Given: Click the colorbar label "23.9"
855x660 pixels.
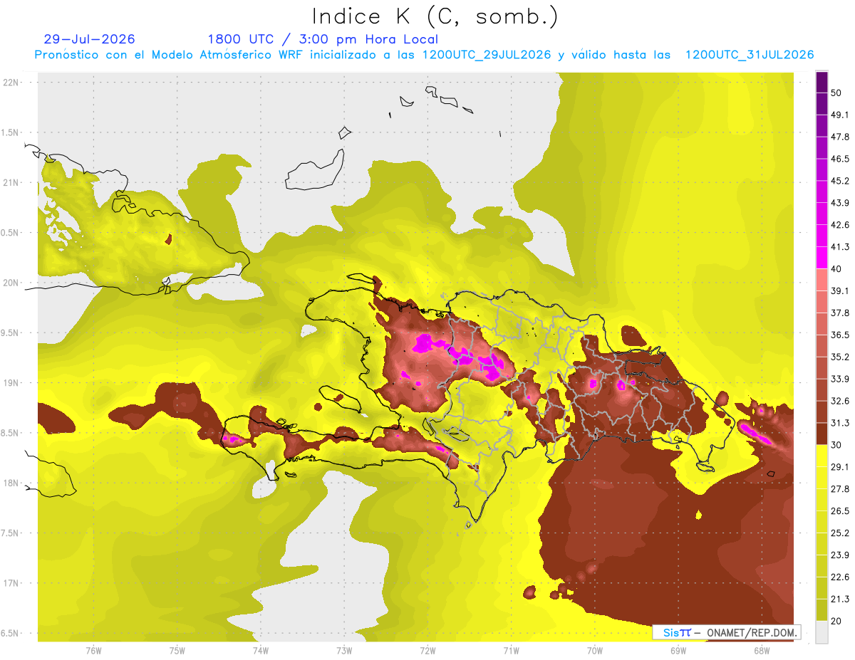Looking at the screenshot, I should point(841,555).
